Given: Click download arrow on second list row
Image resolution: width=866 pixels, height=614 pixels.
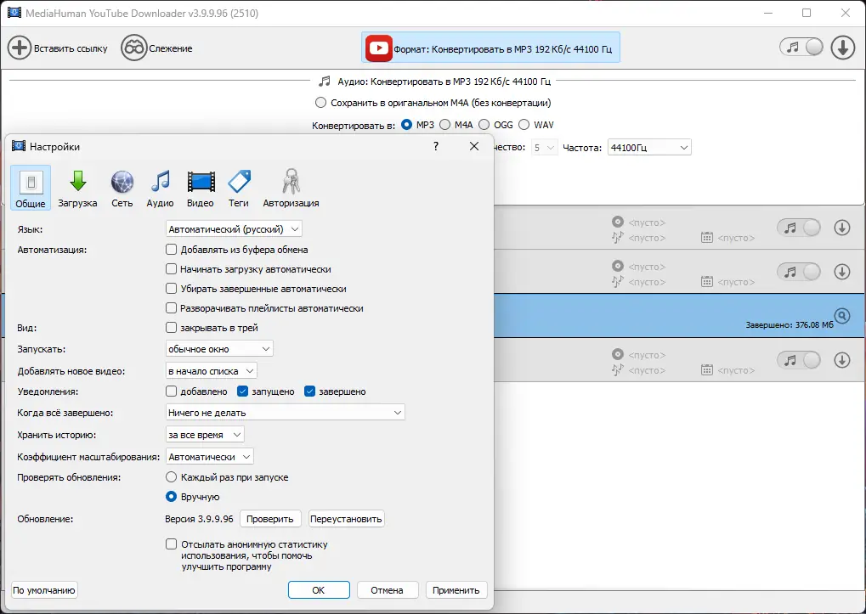Looking at the screenshot, I should point(841,272).
